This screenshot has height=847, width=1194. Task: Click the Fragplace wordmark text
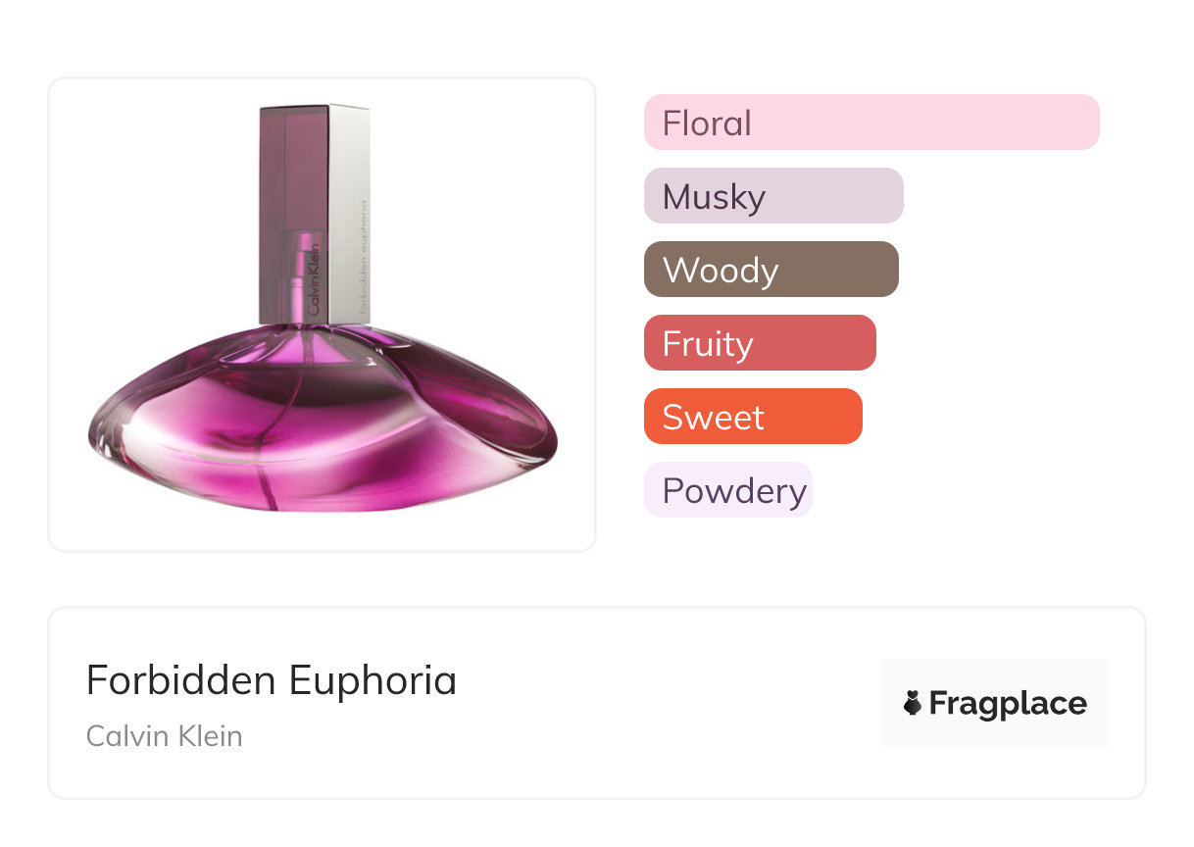pos(1008,703)
